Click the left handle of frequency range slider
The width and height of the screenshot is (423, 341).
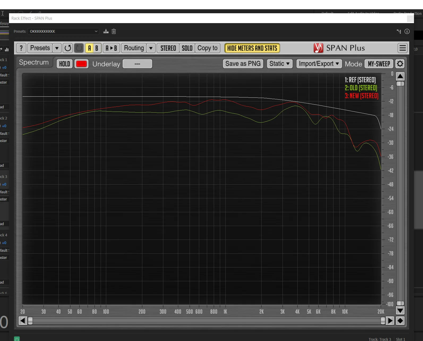(x=30, y=321)
